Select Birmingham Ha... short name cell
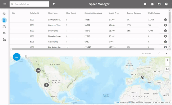172x105 pixels. [55, 20]
